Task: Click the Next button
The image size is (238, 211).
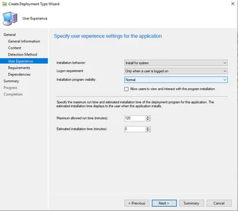Action: (164, 203)
